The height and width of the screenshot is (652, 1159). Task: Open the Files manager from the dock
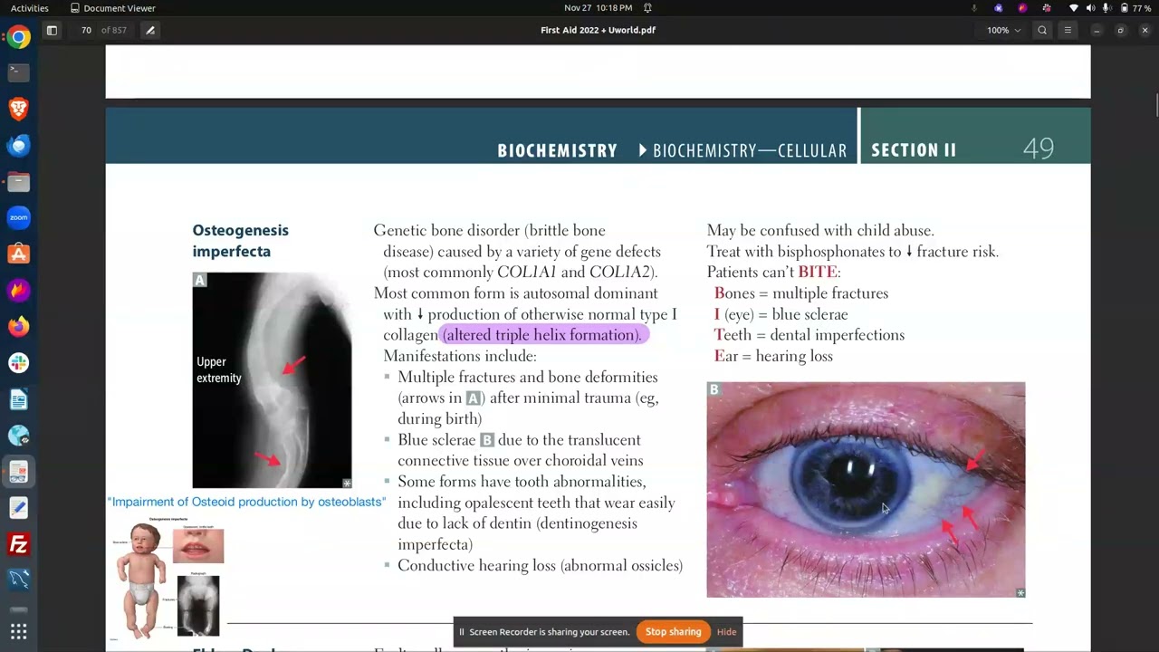click(18, 181)
